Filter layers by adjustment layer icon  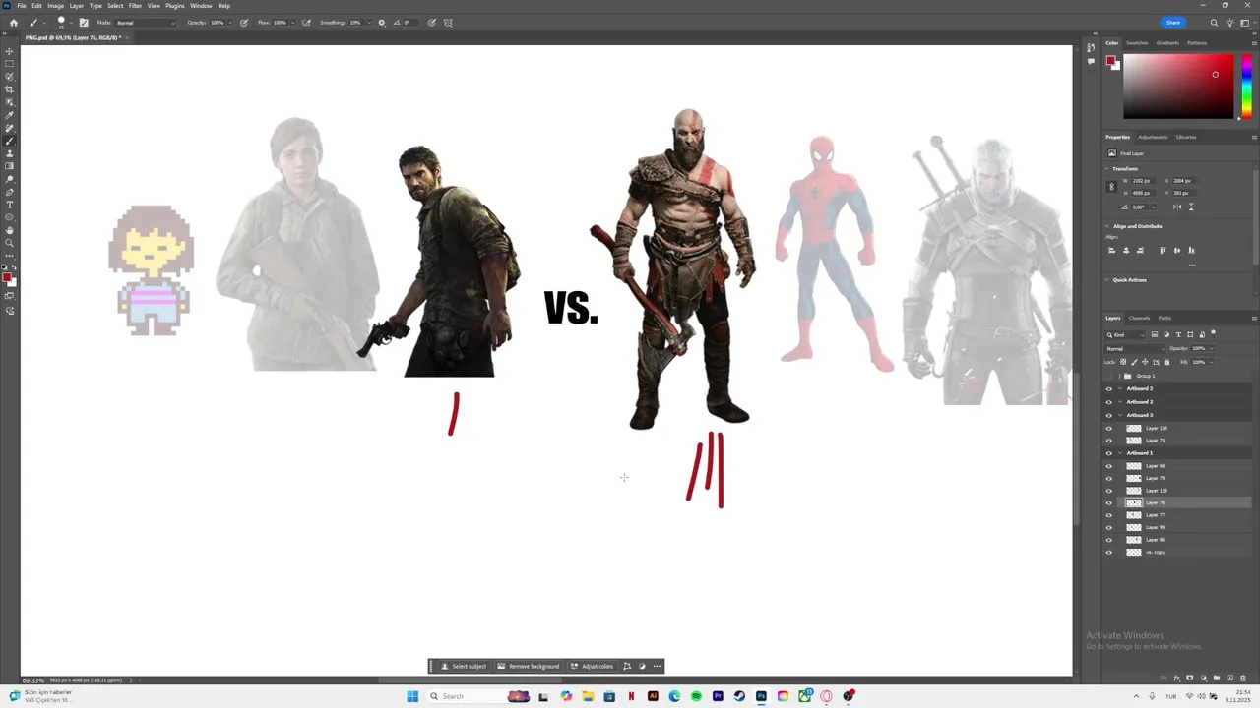[x=1166, y=334]
